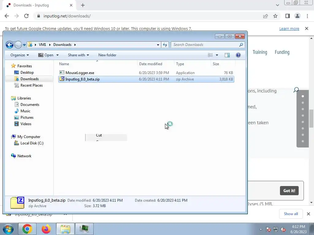Sort files by Name column
Screen dimensions: 314x235
(97, 64)
